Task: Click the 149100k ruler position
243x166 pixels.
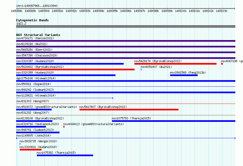Action: coord(181,11)
